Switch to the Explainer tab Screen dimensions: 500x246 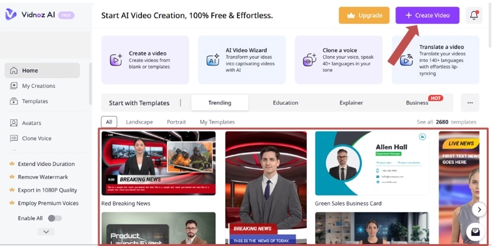coord(351,102)
